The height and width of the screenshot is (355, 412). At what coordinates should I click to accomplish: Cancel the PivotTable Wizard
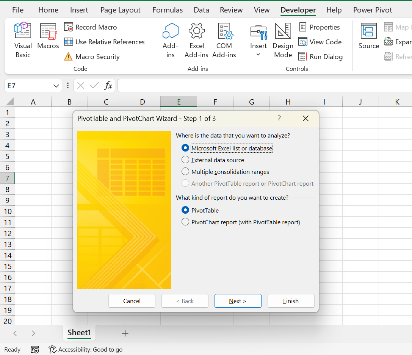point(132,300)
